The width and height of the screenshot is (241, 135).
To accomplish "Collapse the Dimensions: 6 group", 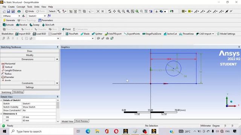I will point(1,114).
